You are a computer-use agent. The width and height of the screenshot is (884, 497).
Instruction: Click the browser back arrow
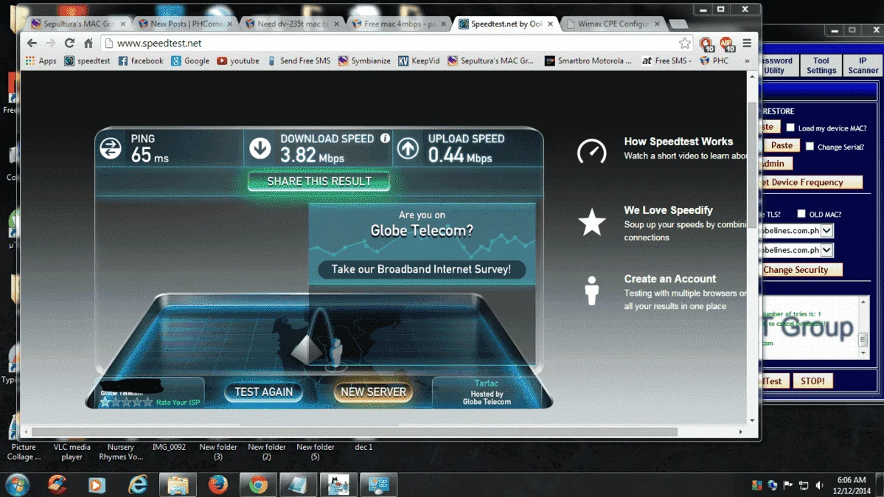pos(32,43)
